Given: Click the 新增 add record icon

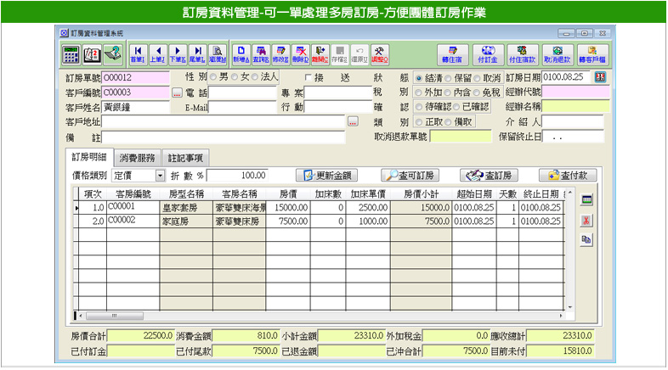Looking at the screenshot, I should click(x=241, y=55).
